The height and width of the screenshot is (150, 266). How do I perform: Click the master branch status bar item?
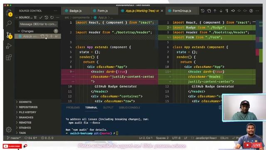pos(14,138)
